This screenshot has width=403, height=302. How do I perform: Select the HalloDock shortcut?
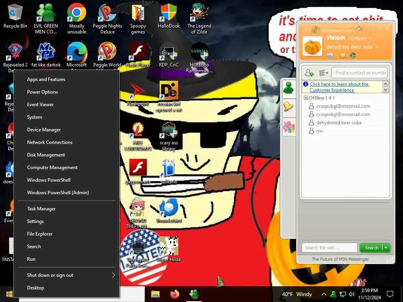168,16
